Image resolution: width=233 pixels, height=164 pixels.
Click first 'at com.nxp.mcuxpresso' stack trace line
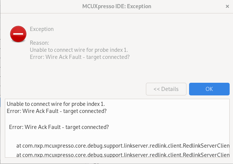tap(123, 146)
